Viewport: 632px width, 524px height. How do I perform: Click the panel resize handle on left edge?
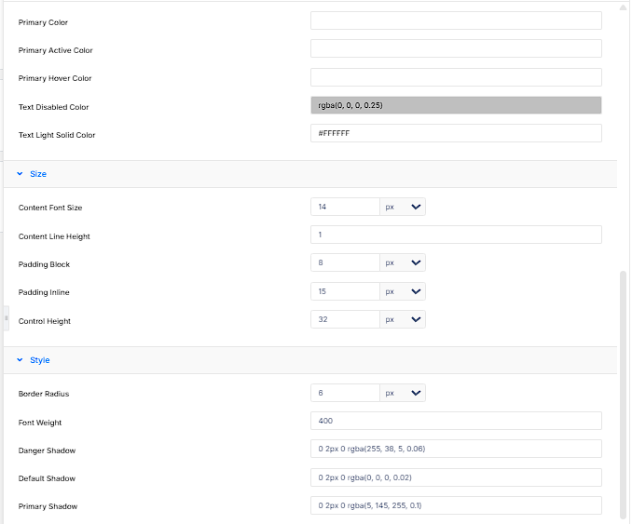point(6,318)
